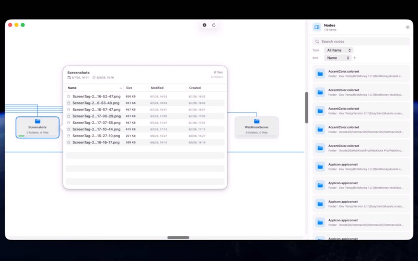
Task: Select the file name ScreenTag-2...16-16-17.png
Action: click(x=96, y=143)
